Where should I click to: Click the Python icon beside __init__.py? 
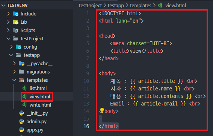(x=21, y=113)
